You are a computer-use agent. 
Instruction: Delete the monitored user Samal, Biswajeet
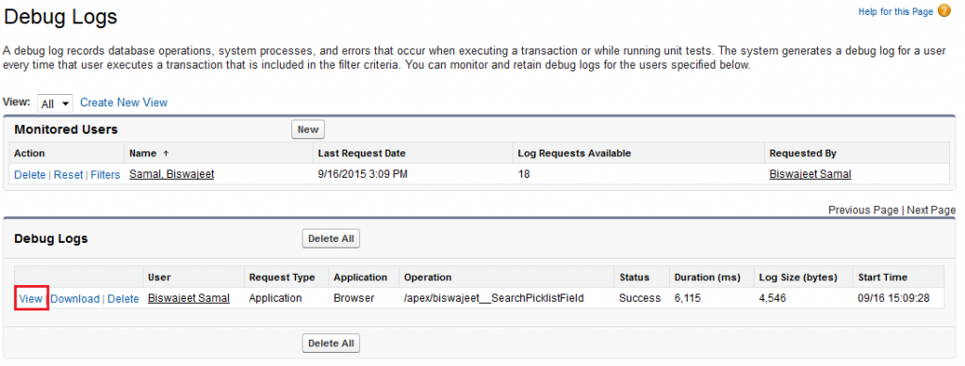pos(29,175)
